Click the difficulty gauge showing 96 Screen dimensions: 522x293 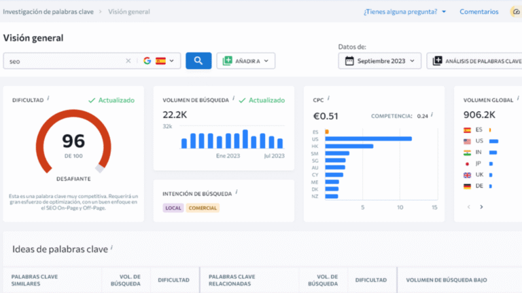tap(73, 142)
